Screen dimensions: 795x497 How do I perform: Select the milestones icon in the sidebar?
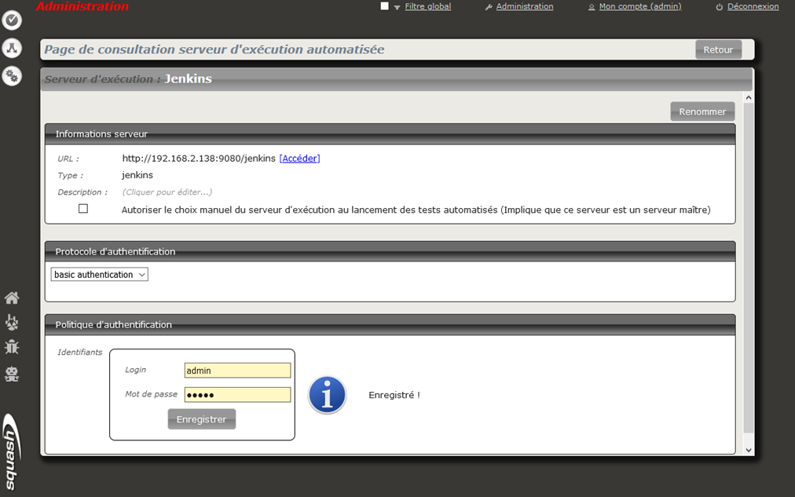[12, 322]
